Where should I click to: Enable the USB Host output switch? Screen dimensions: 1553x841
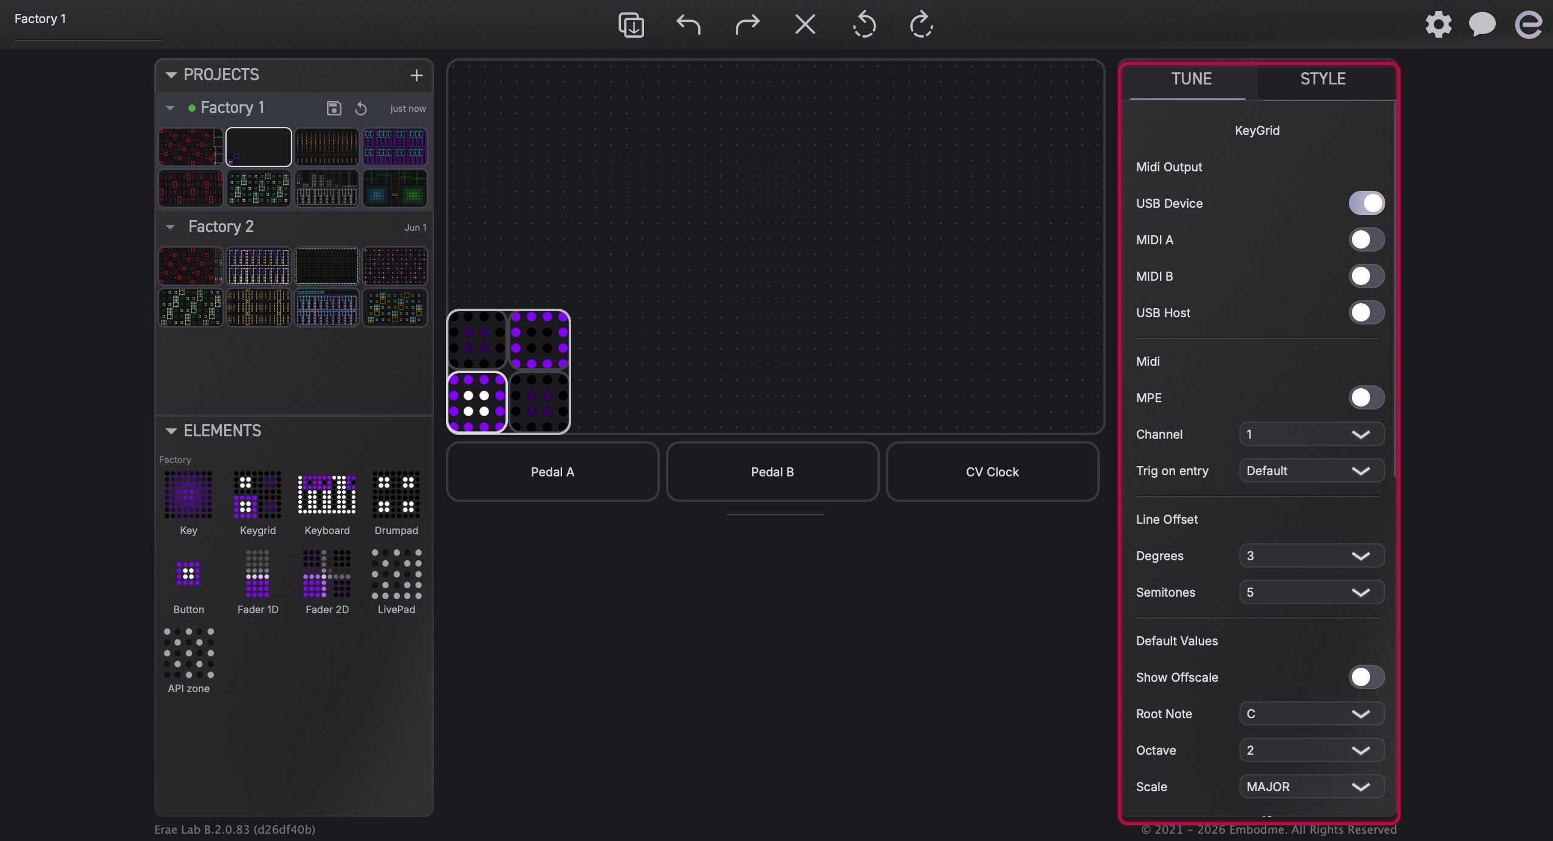tap(1366, 312)
